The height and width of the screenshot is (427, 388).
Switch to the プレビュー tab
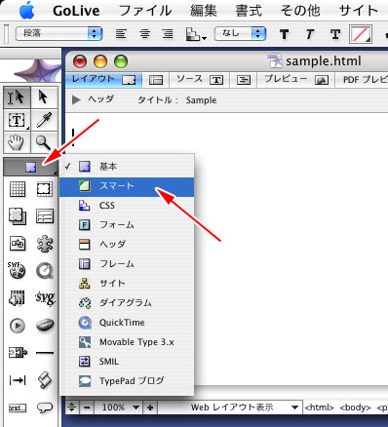click(x=296, y=79)
